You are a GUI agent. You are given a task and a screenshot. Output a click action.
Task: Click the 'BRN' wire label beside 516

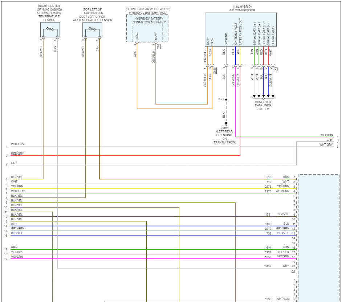(x=286, y=177)
